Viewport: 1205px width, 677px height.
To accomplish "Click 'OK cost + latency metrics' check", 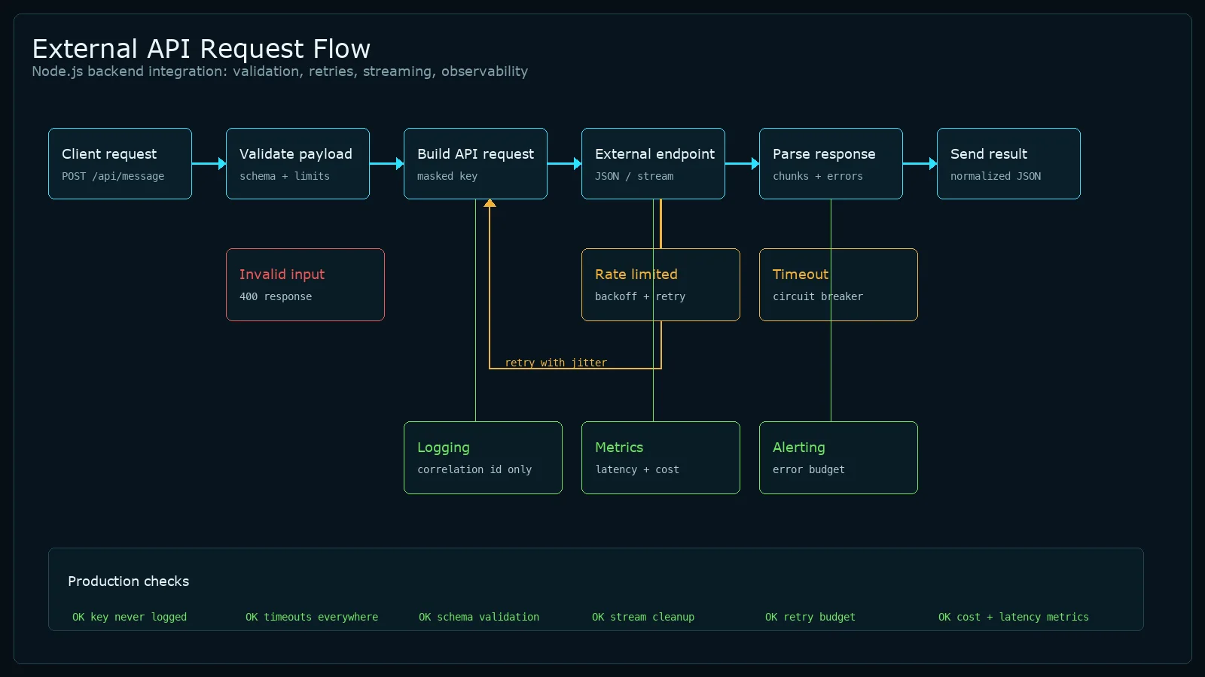I will [x=1014, y=617].
